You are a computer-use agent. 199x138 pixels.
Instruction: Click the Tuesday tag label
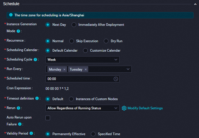76,69
